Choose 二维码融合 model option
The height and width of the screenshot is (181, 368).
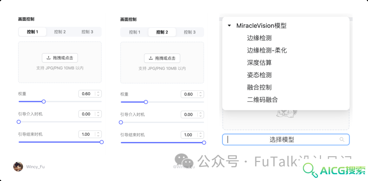pyautogui.click(x=262, y=99)
